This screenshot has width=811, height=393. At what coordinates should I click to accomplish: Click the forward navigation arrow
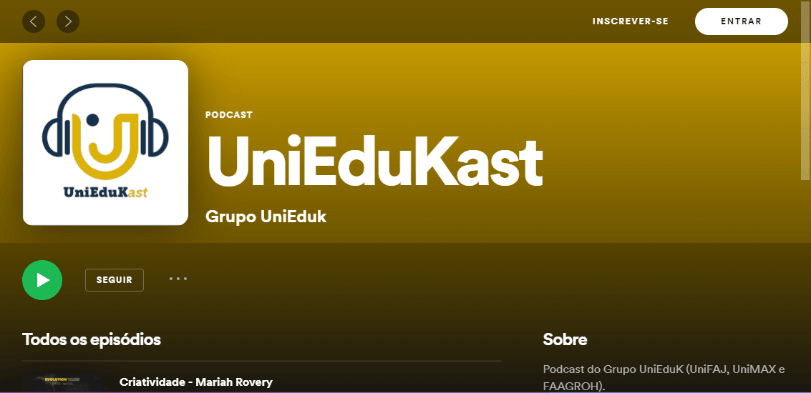[68, 21]
